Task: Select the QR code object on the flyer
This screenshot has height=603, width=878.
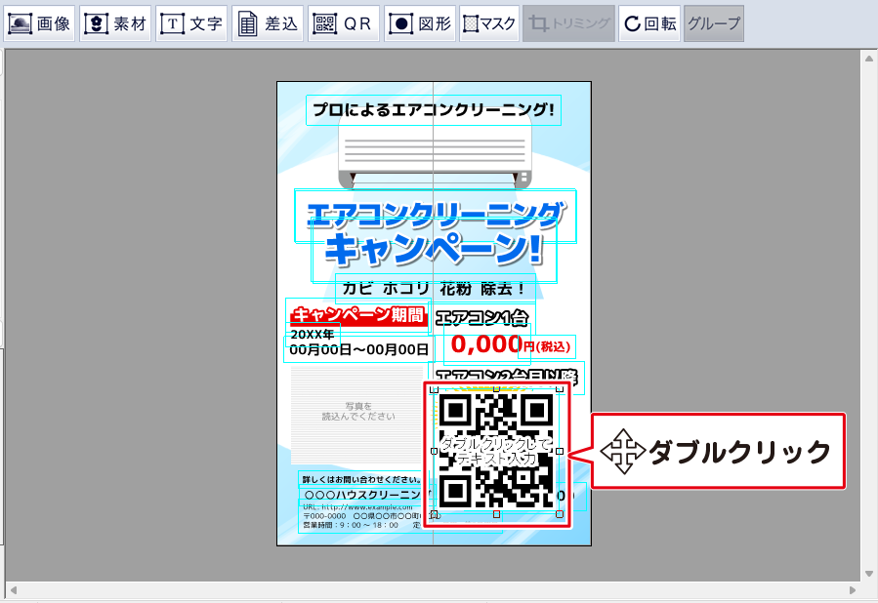Action: pyautogui.click(x=497, y=451)
